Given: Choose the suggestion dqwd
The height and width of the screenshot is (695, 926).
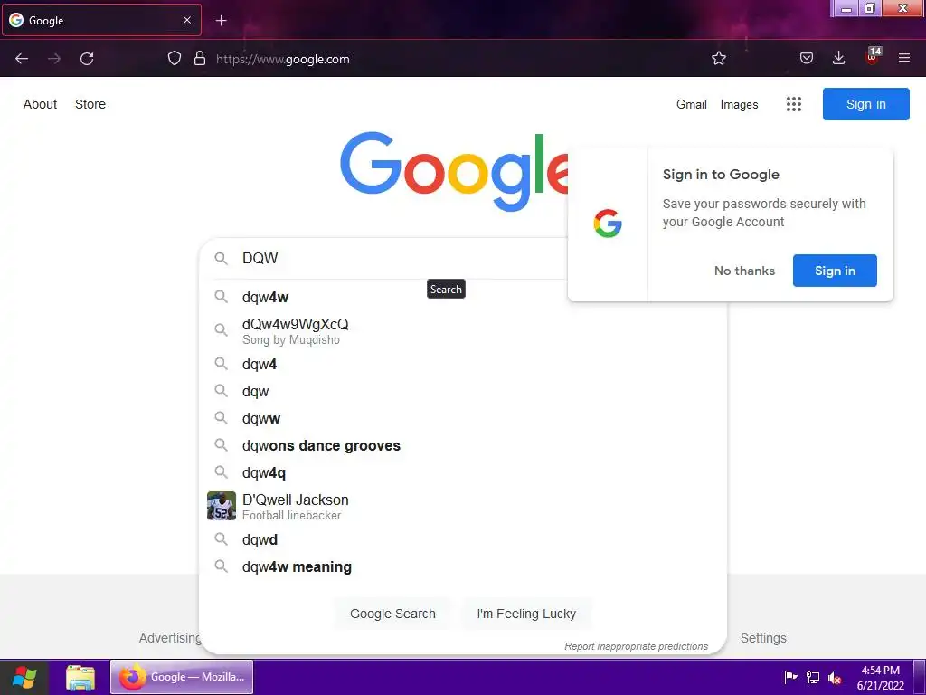Looking at the screenshot, I should 463,539.
